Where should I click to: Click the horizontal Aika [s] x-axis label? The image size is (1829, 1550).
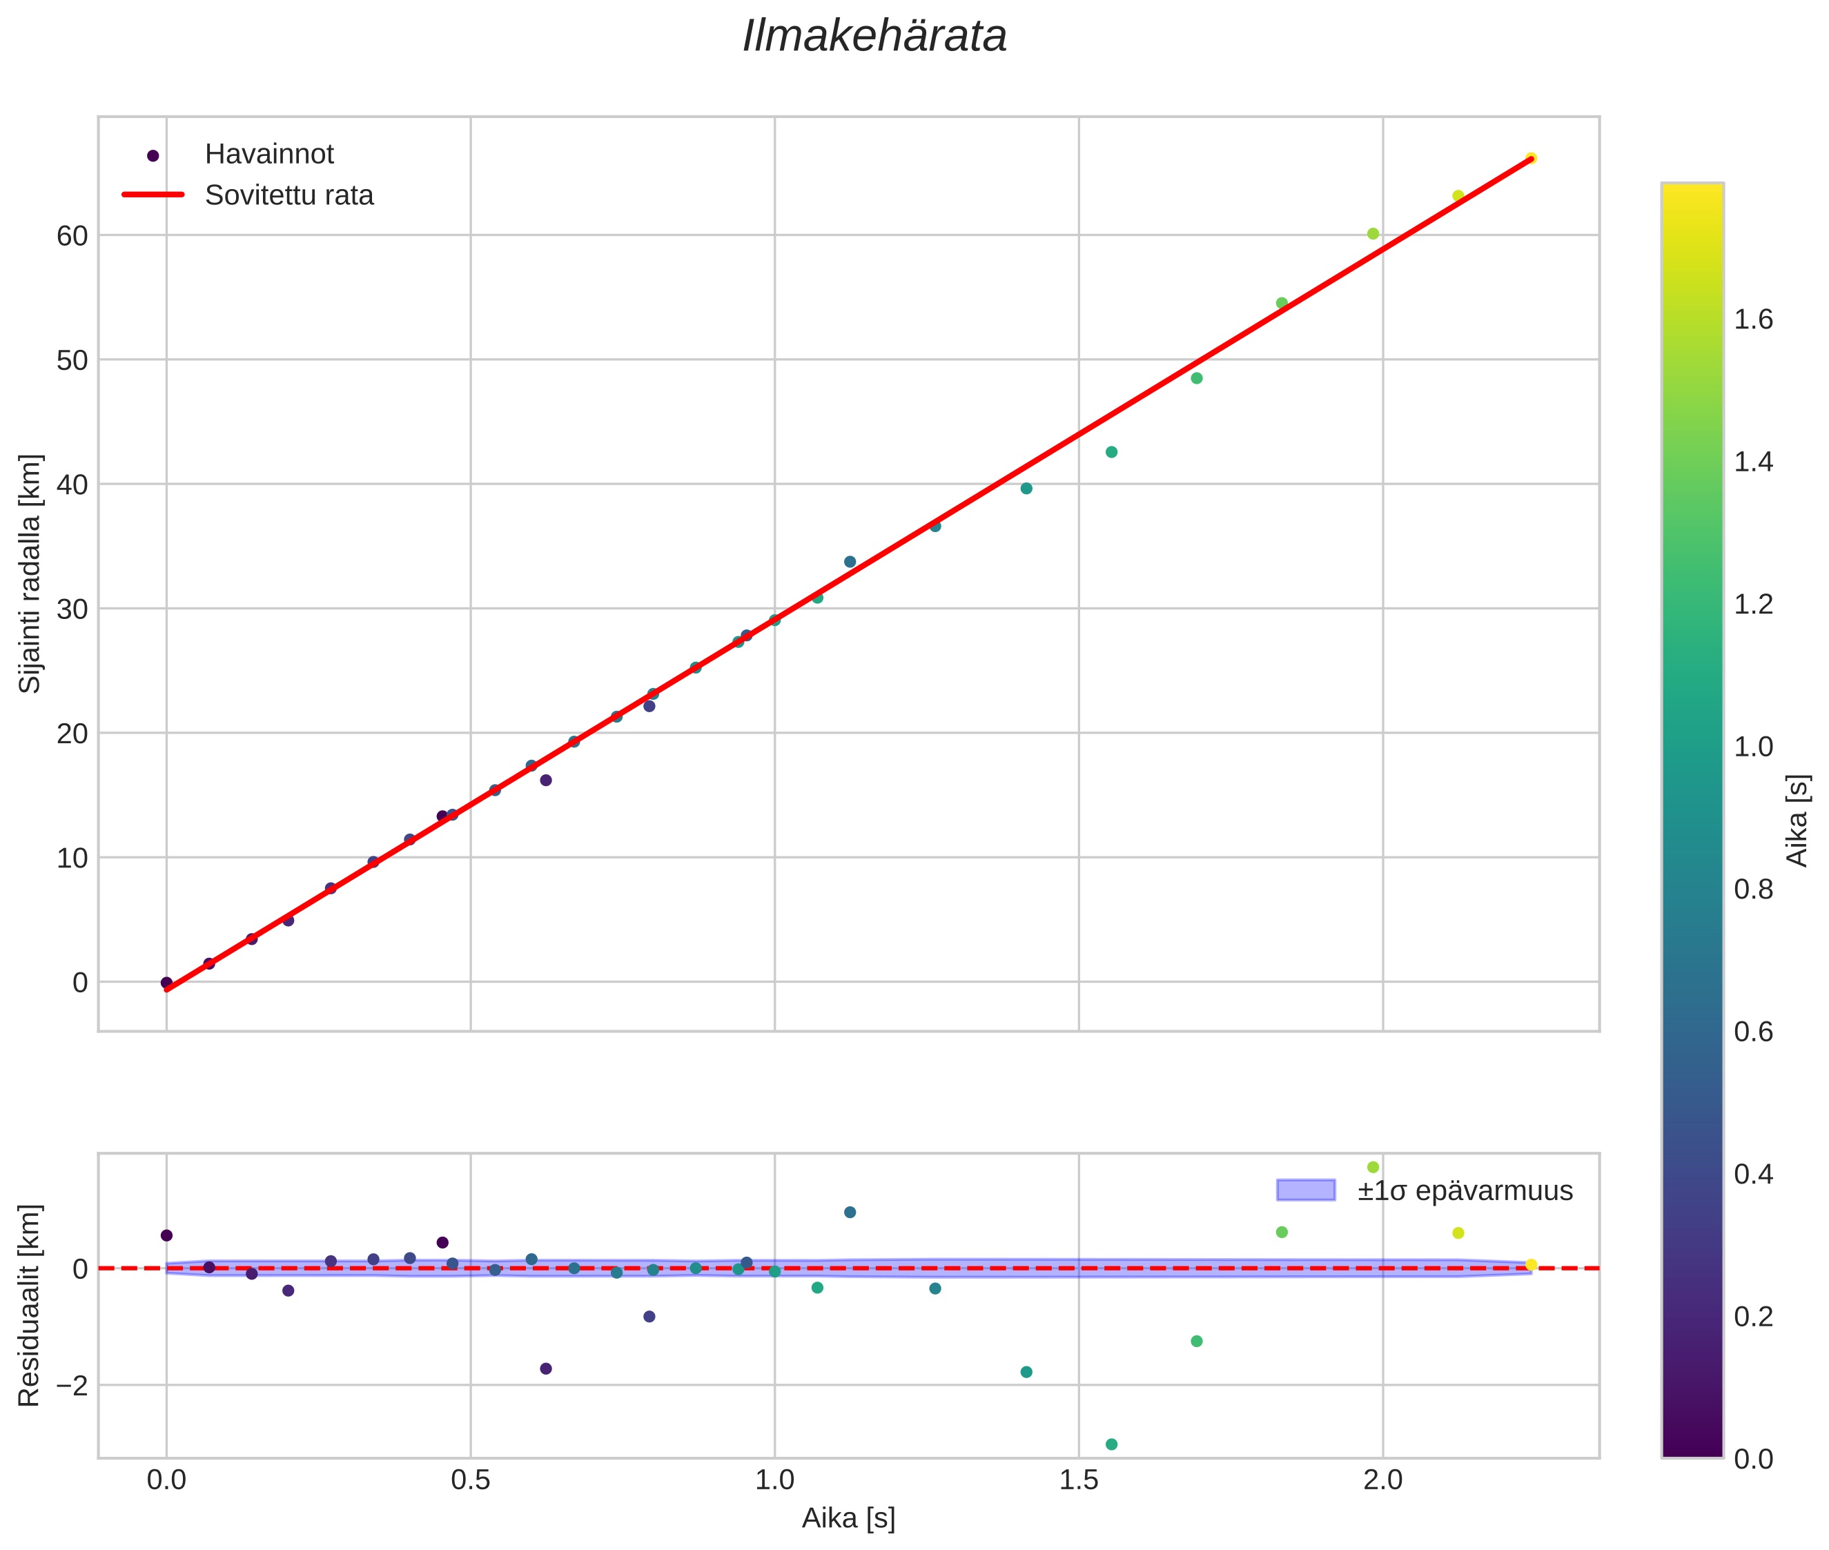point(848,1518)
